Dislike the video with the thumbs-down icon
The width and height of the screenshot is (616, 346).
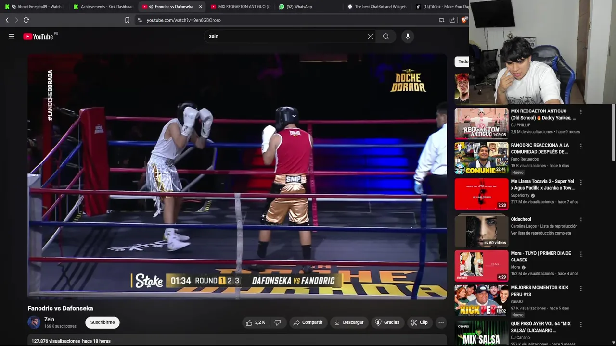click(277, 322)
